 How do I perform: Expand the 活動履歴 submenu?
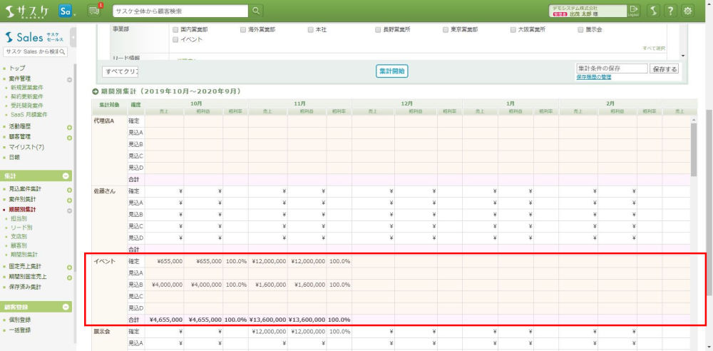[x=70, y=128]
